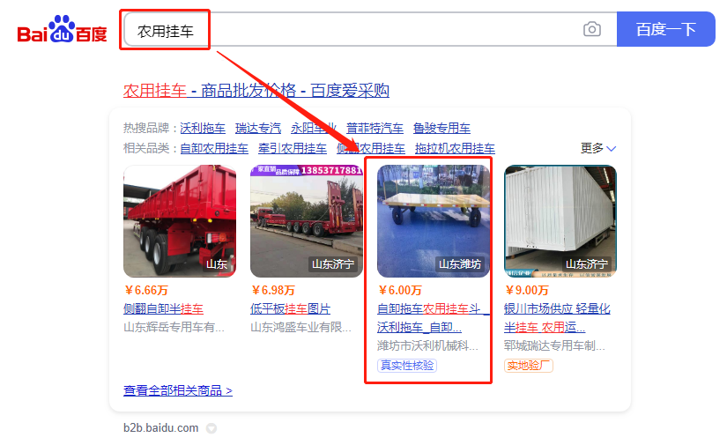727x445 pixels.
Task: Open the white box trailer thumbnail
Action: pos(560,221)
